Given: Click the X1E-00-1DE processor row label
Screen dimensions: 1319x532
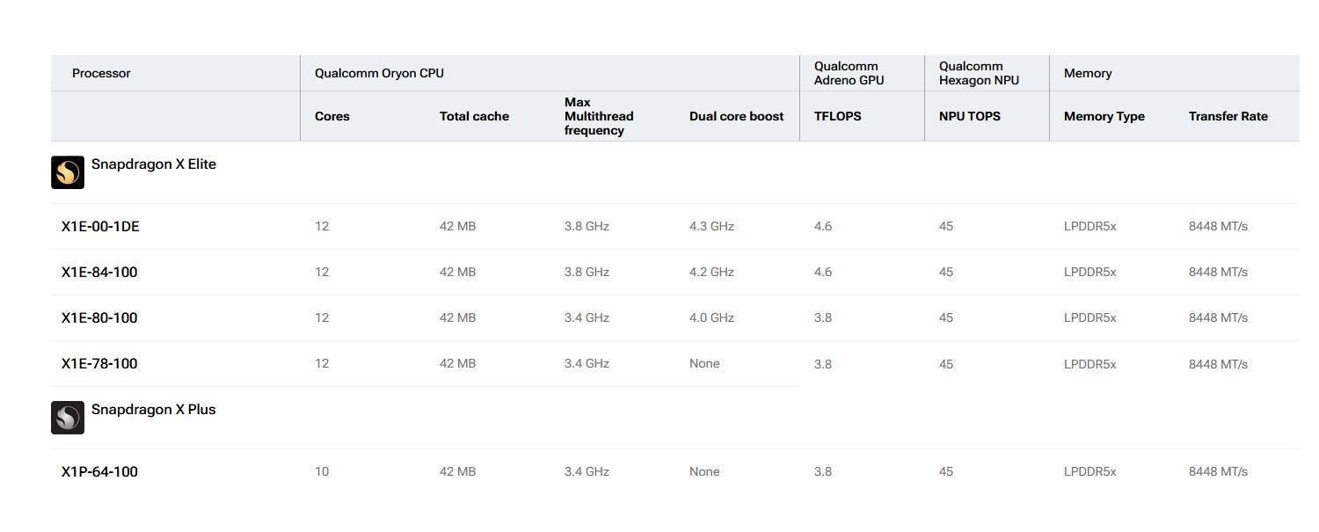Looking at the screenshot, I should tap(100, 227).
